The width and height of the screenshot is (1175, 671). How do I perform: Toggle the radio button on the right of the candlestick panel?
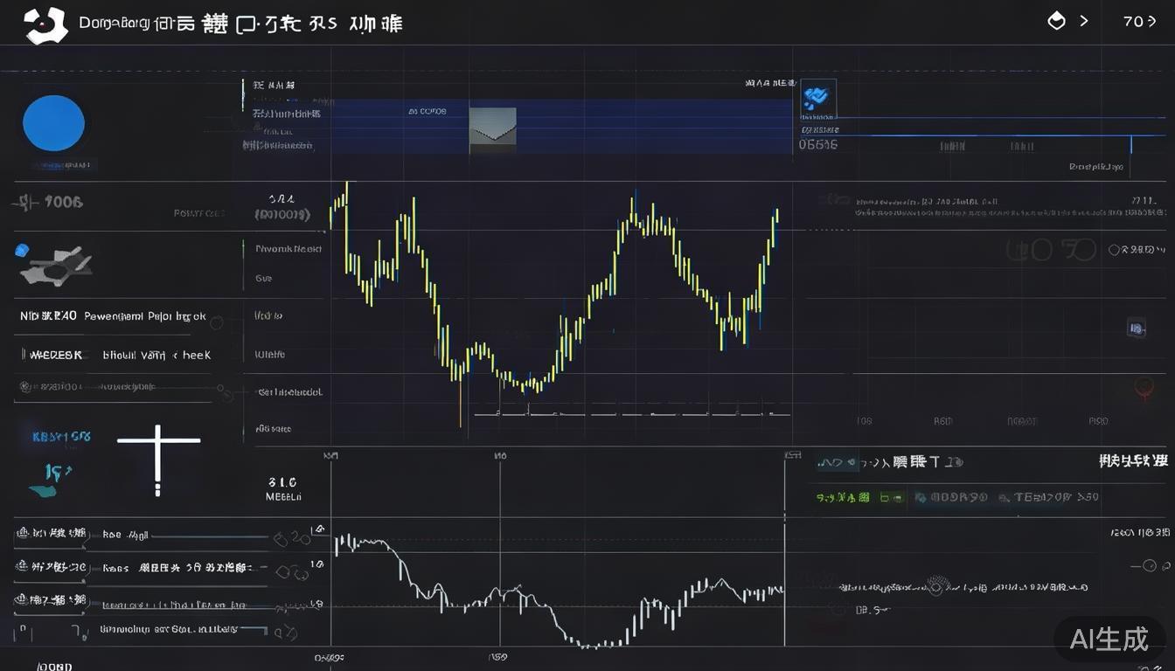[1115, 250]
